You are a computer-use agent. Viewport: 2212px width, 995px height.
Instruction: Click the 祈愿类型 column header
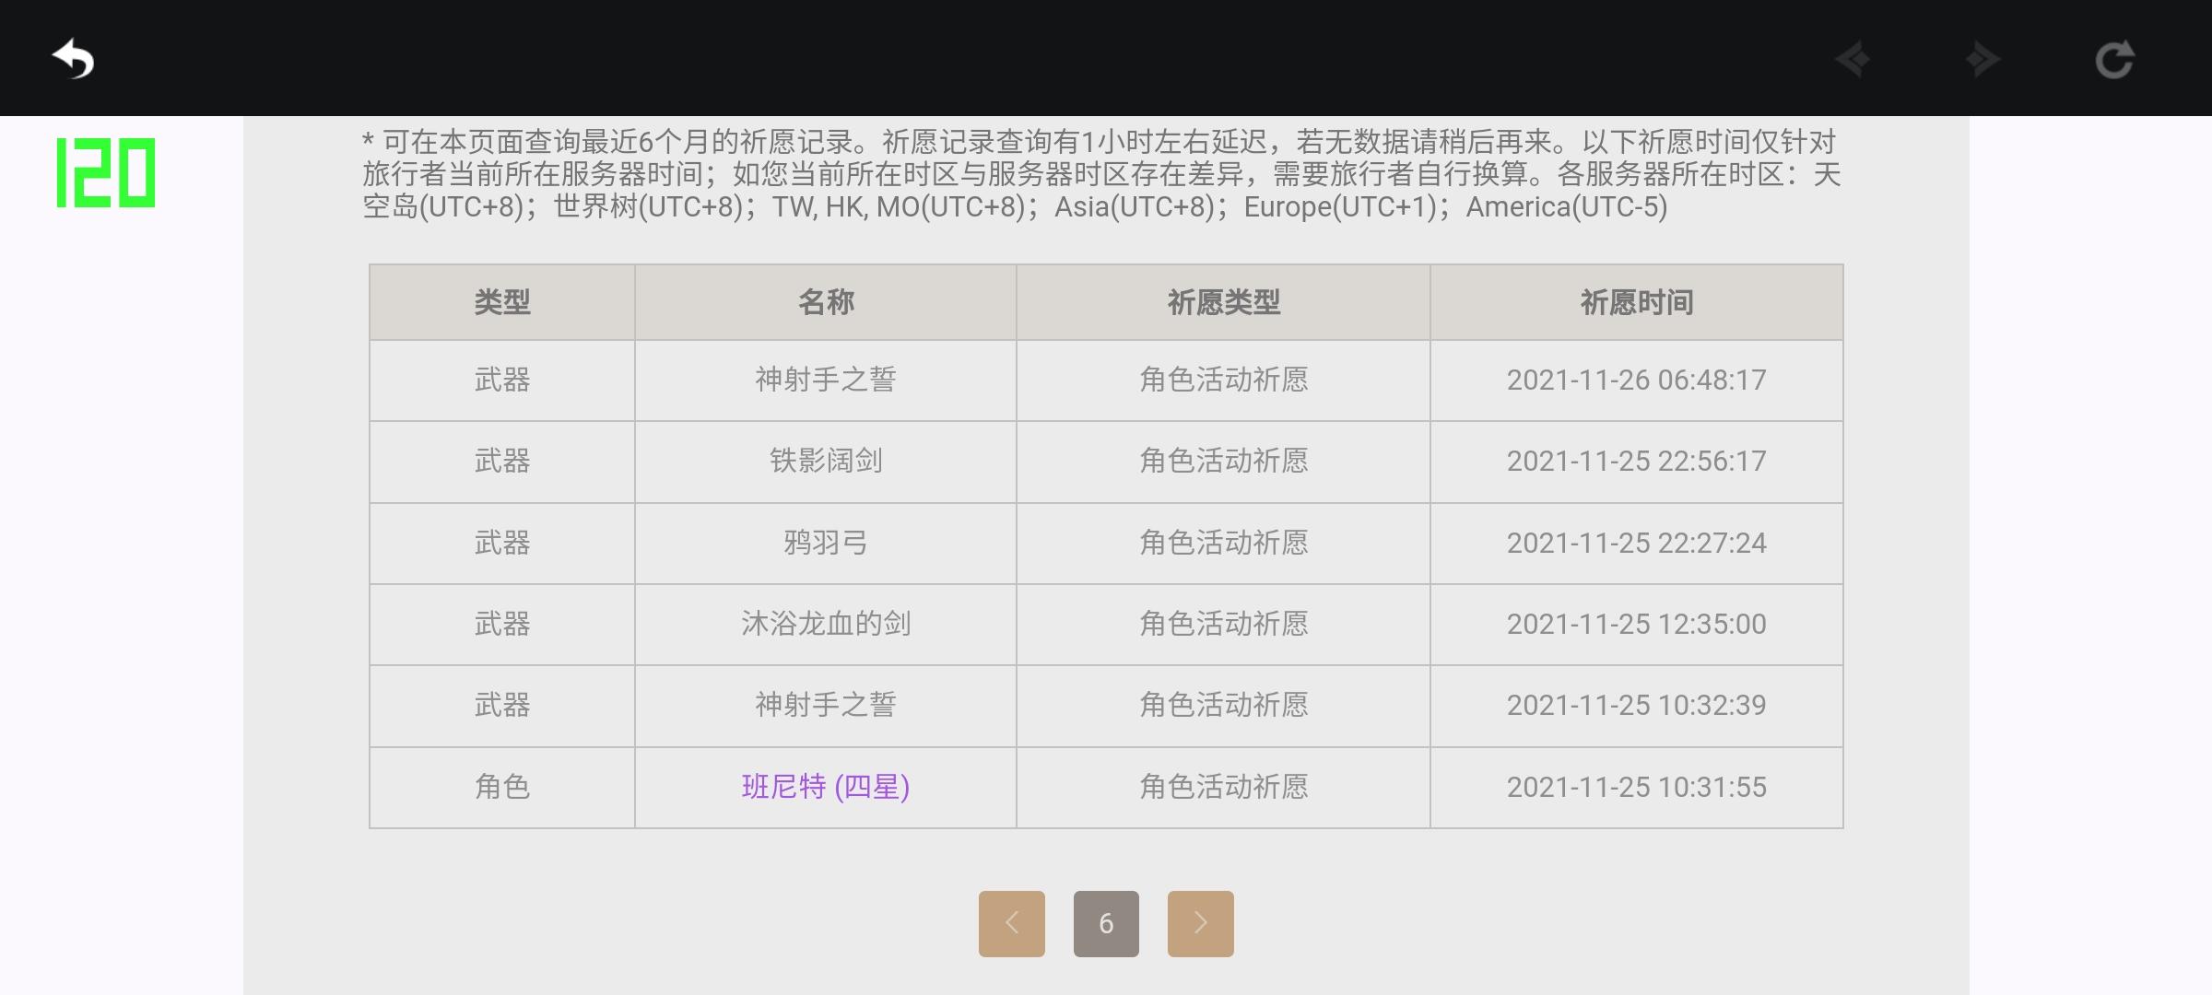click(x=1224, y=302)
